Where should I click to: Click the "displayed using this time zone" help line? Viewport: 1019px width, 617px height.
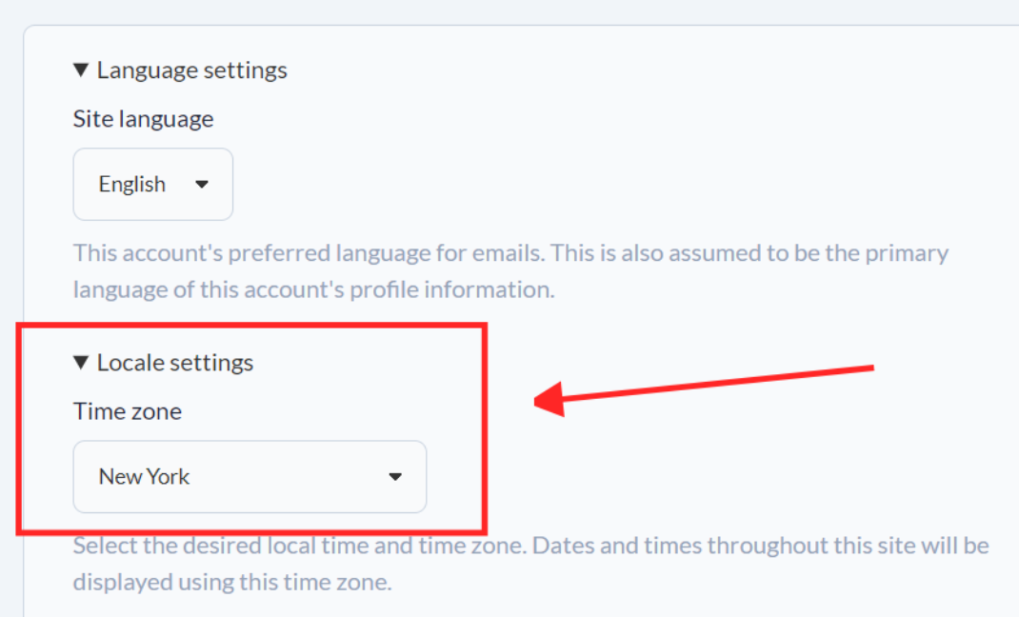231,583
